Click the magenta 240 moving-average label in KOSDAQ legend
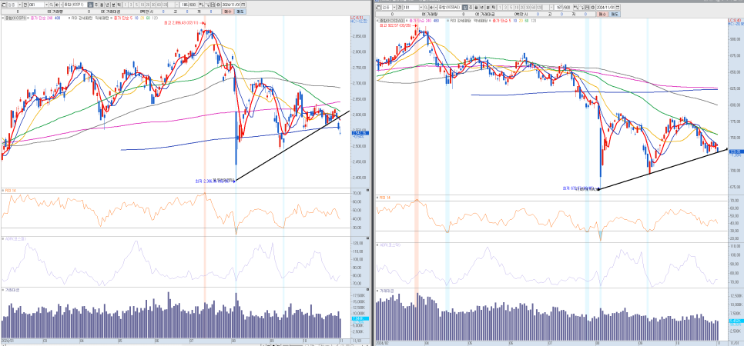 pyautogui.click(x=427, y=21)
